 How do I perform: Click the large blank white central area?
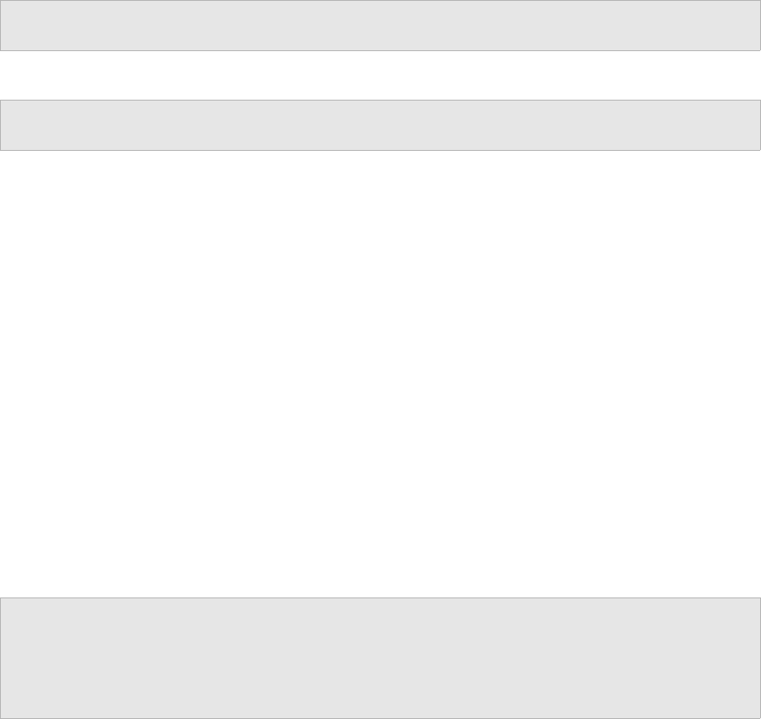(380, 374)
